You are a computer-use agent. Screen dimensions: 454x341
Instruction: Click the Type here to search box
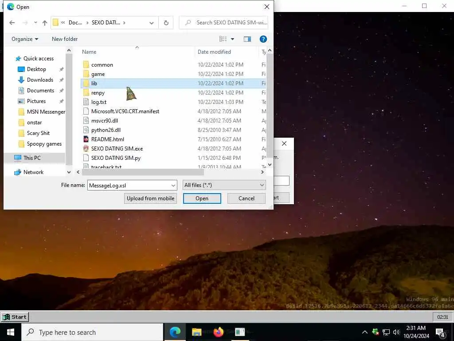(92, 332)
